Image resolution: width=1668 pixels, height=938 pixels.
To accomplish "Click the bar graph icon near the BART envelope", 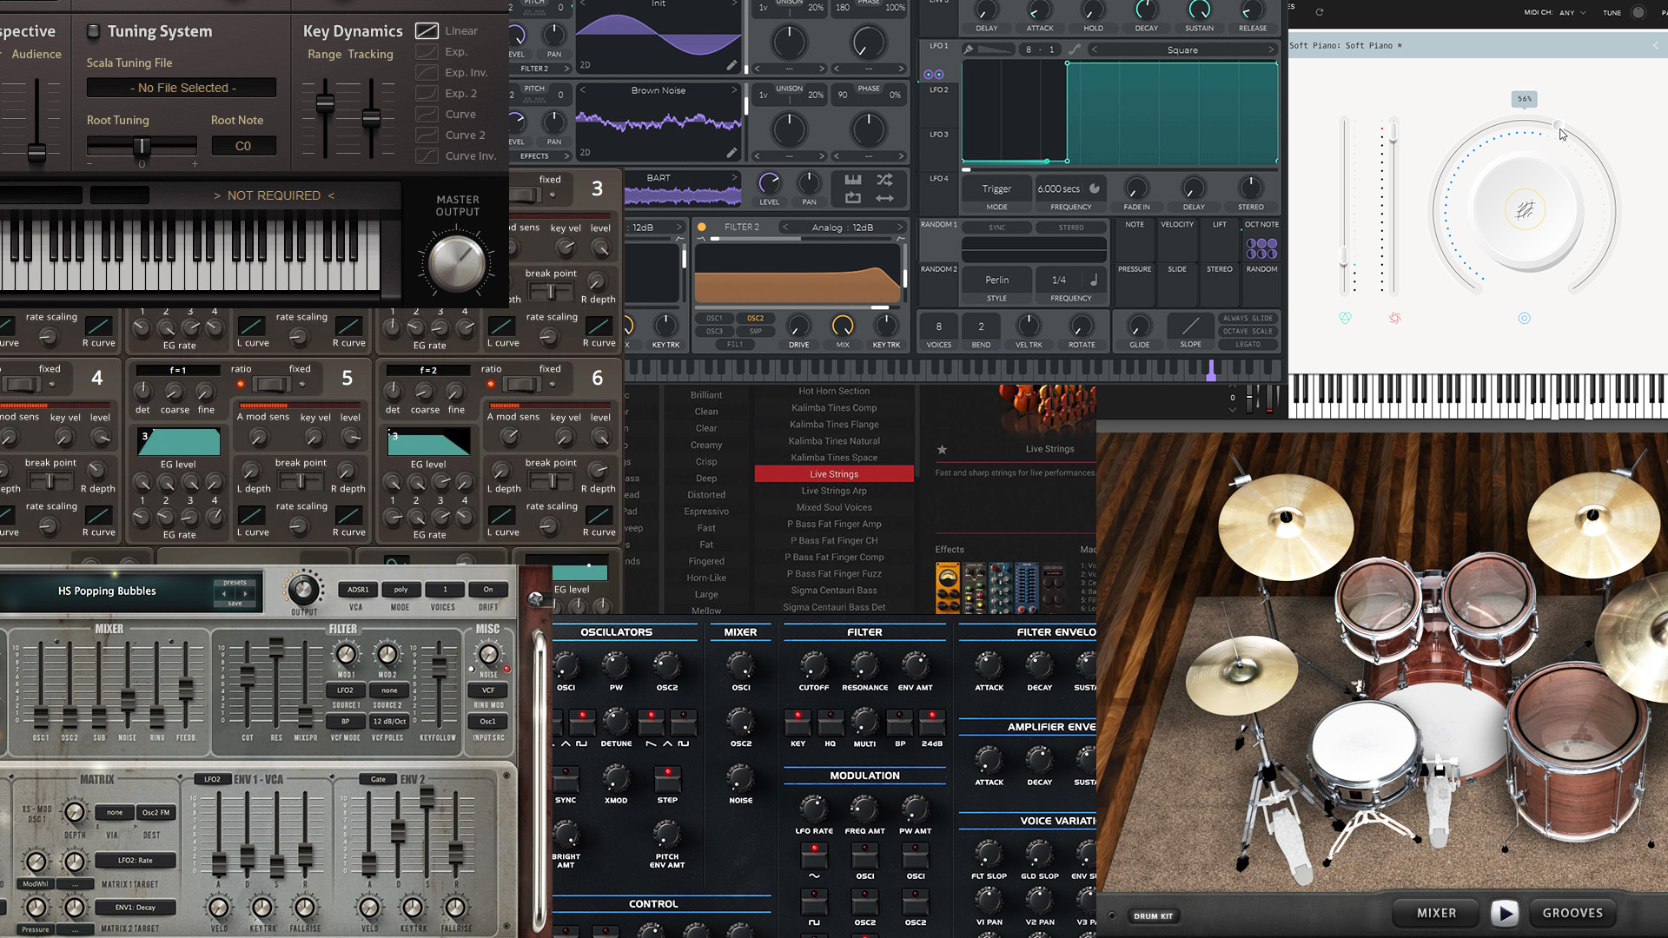I will 853,180.
